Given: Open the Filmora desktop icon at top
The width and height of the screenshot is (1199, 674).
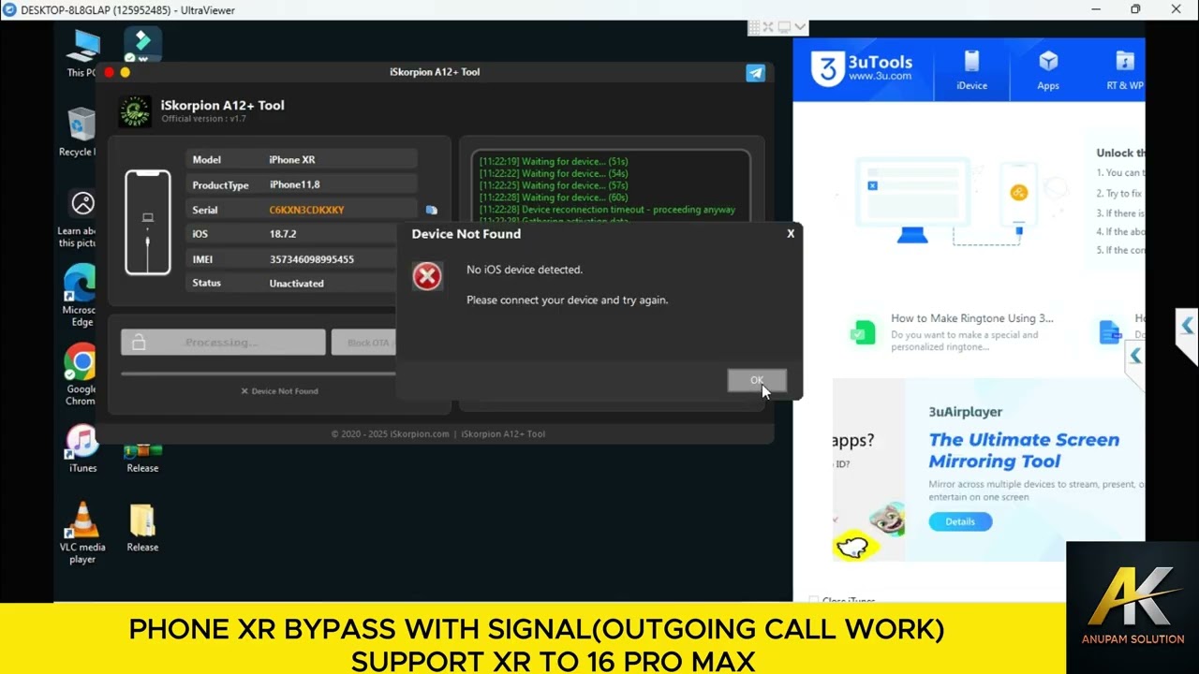Looking at the screenshot, I should (142, 45).
